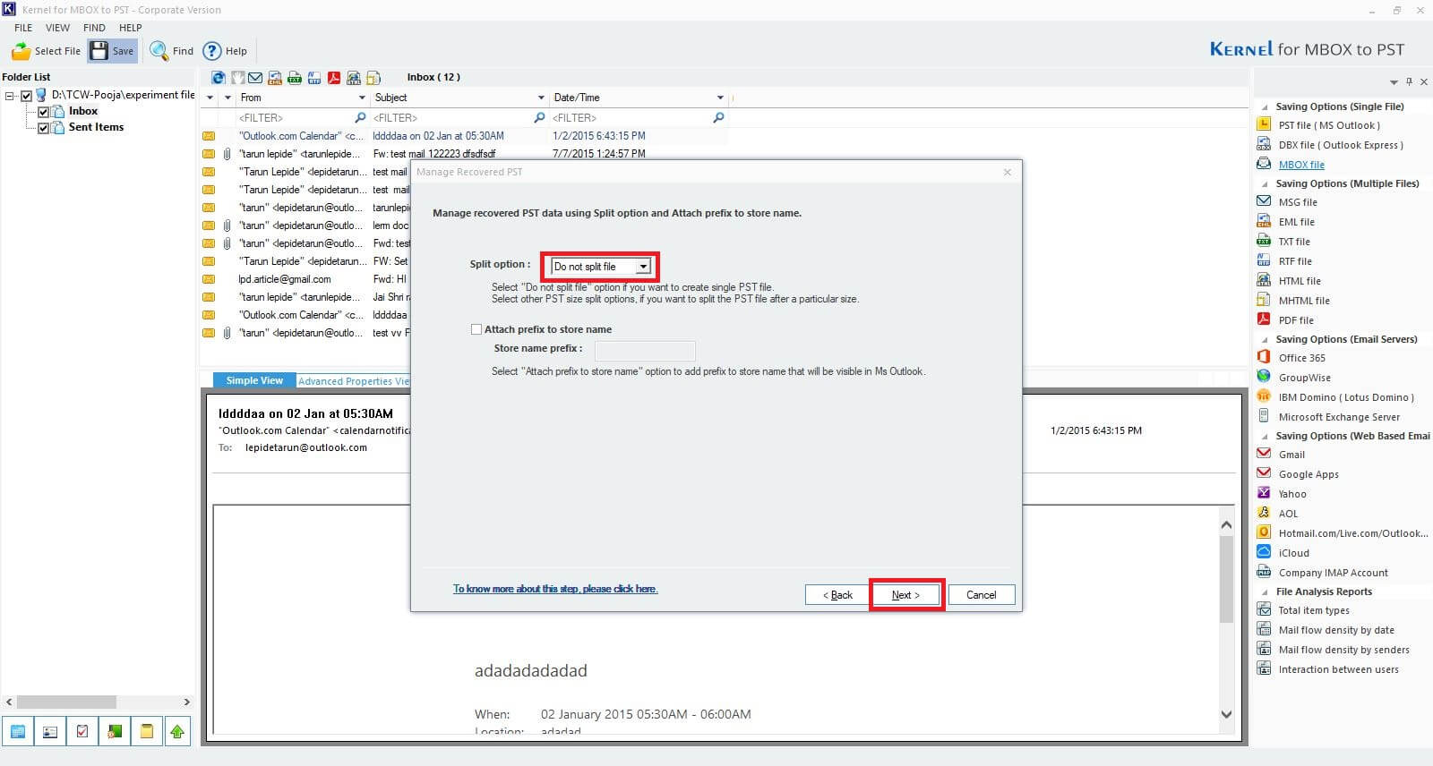Open the FIND menu
The height and width of the screenshot is (766, 1433).
point(94,28)
